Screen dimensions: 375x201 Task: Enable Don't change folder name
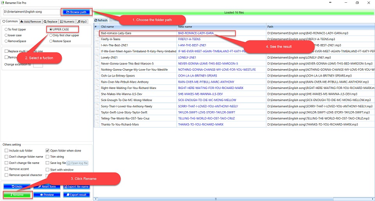tap(7, 157)
